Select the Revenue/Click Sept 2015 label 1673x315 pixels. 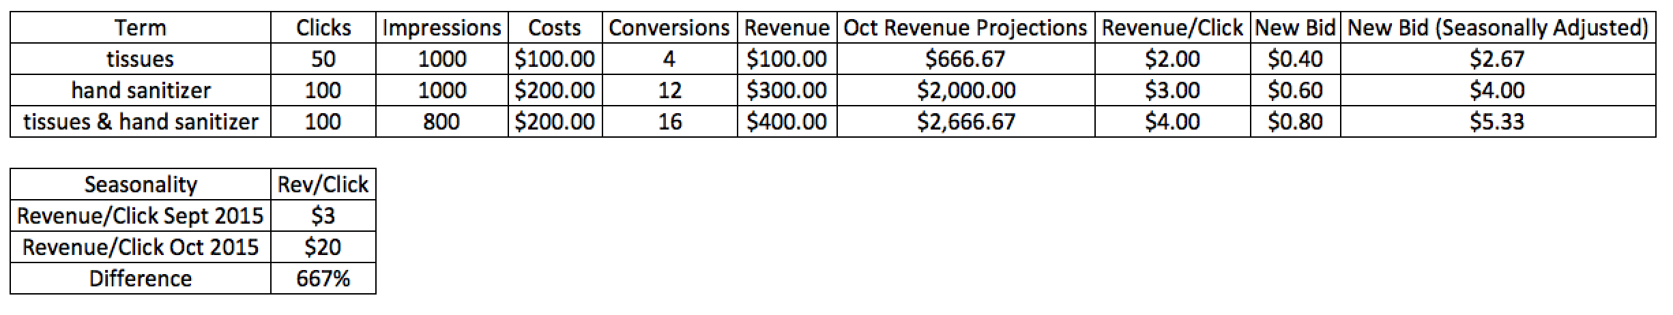[141, 216]
